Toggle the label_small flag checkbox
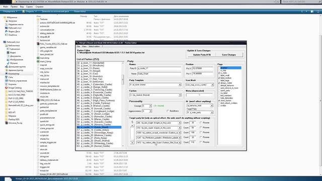The image size is (322, 181). pos(219,75)
